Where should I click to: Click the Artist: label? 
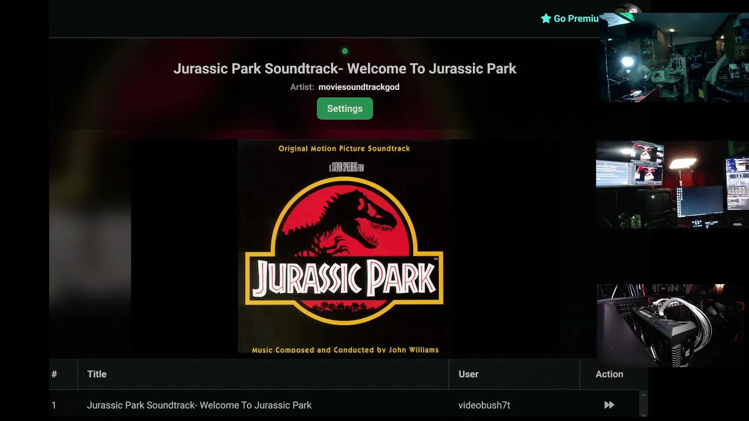click(302, 87)
